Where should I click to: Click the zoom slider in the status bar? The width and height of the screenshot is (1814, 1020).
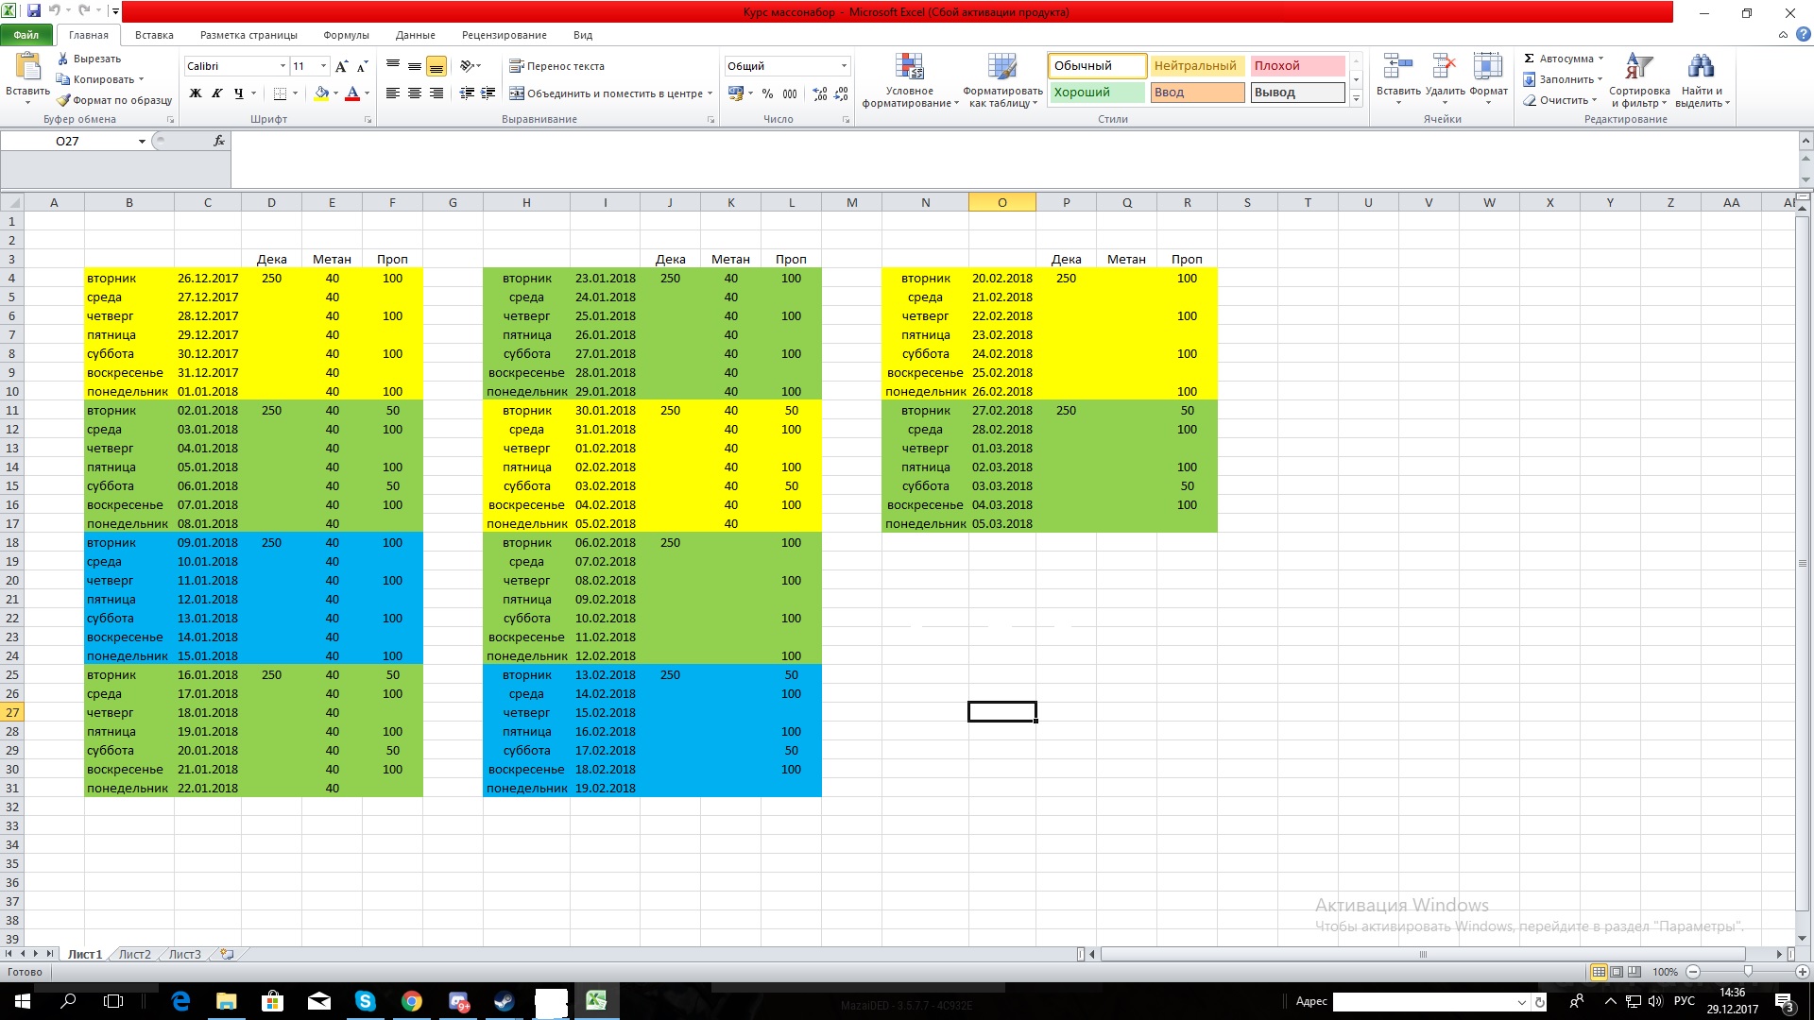(x=1747, y=972)
